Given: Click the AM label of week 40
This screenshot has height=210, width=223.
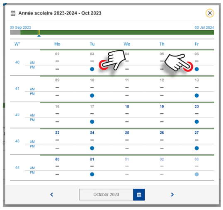Looking at the screenshot, I should coord(32,63).
